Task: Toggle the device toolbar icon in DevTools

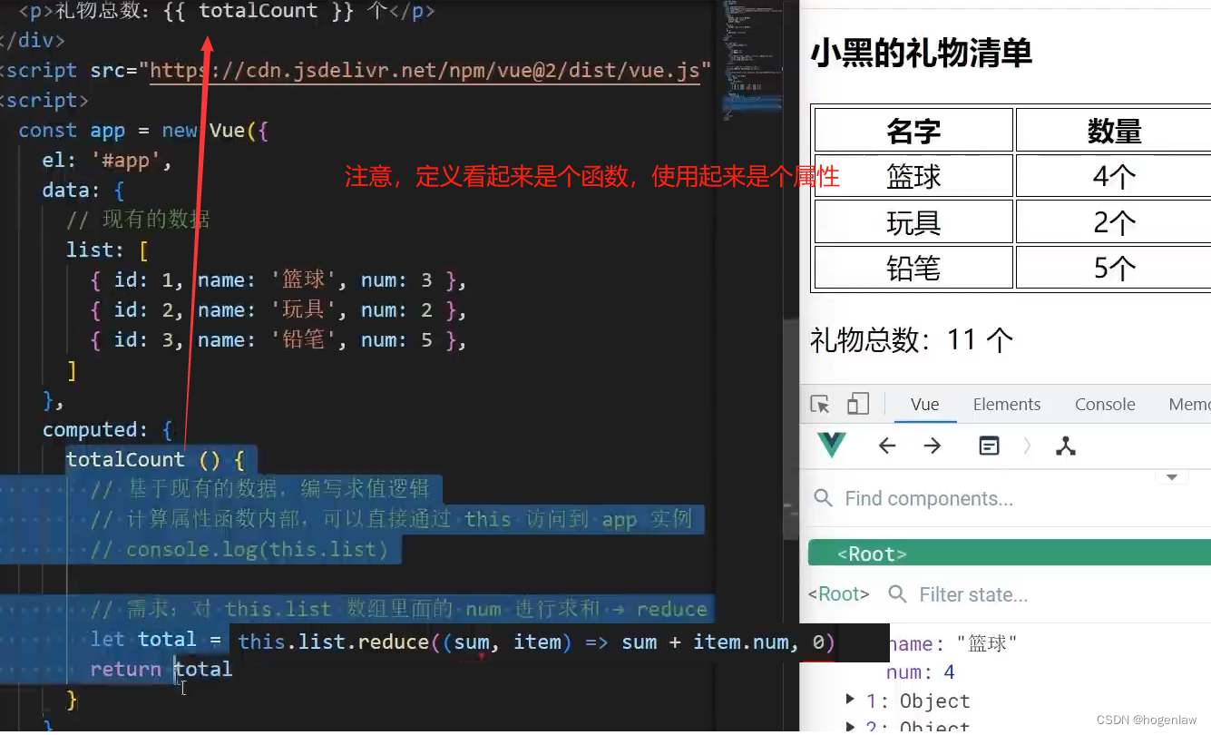Action: [857, 404]
